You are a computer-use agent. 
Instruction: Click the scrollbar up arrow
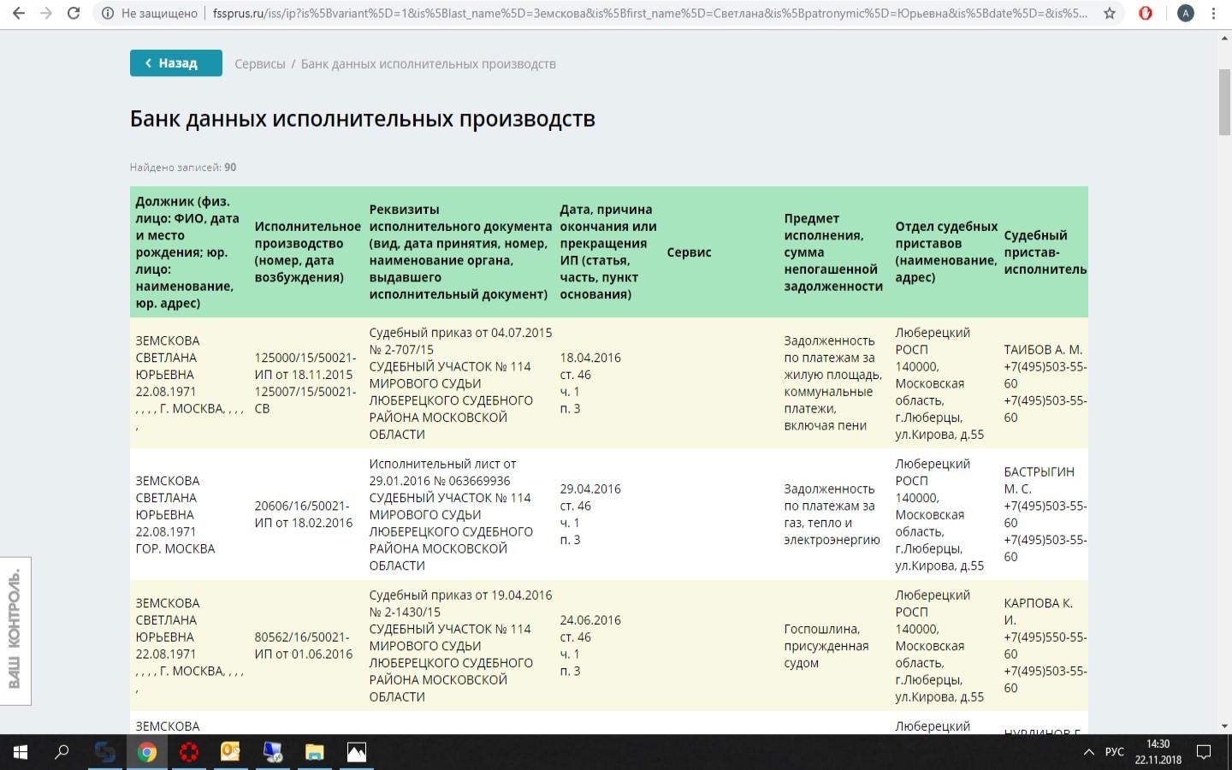[x=1225, y=37]
